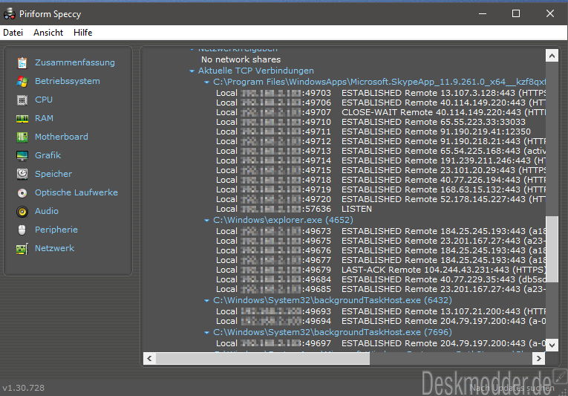Screen dimensions: 568x396
Task: Collapse Aktuelle TCP Verbindungen node
Action: [192, 71]
